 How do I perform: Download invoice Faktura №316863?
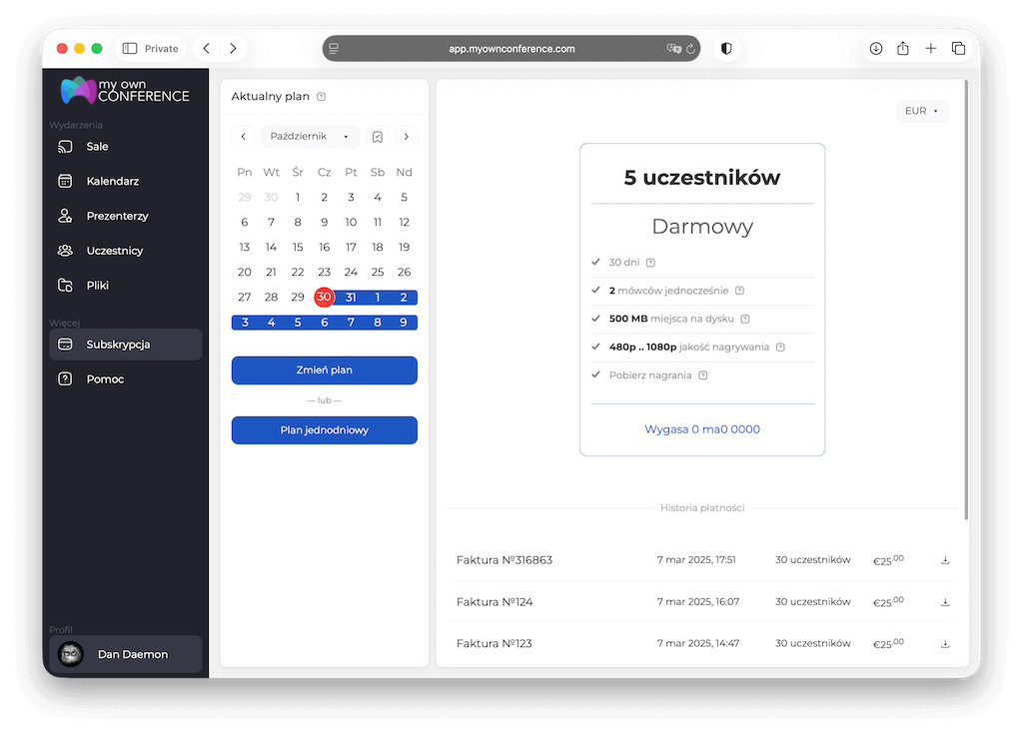(x=945, y=560)
